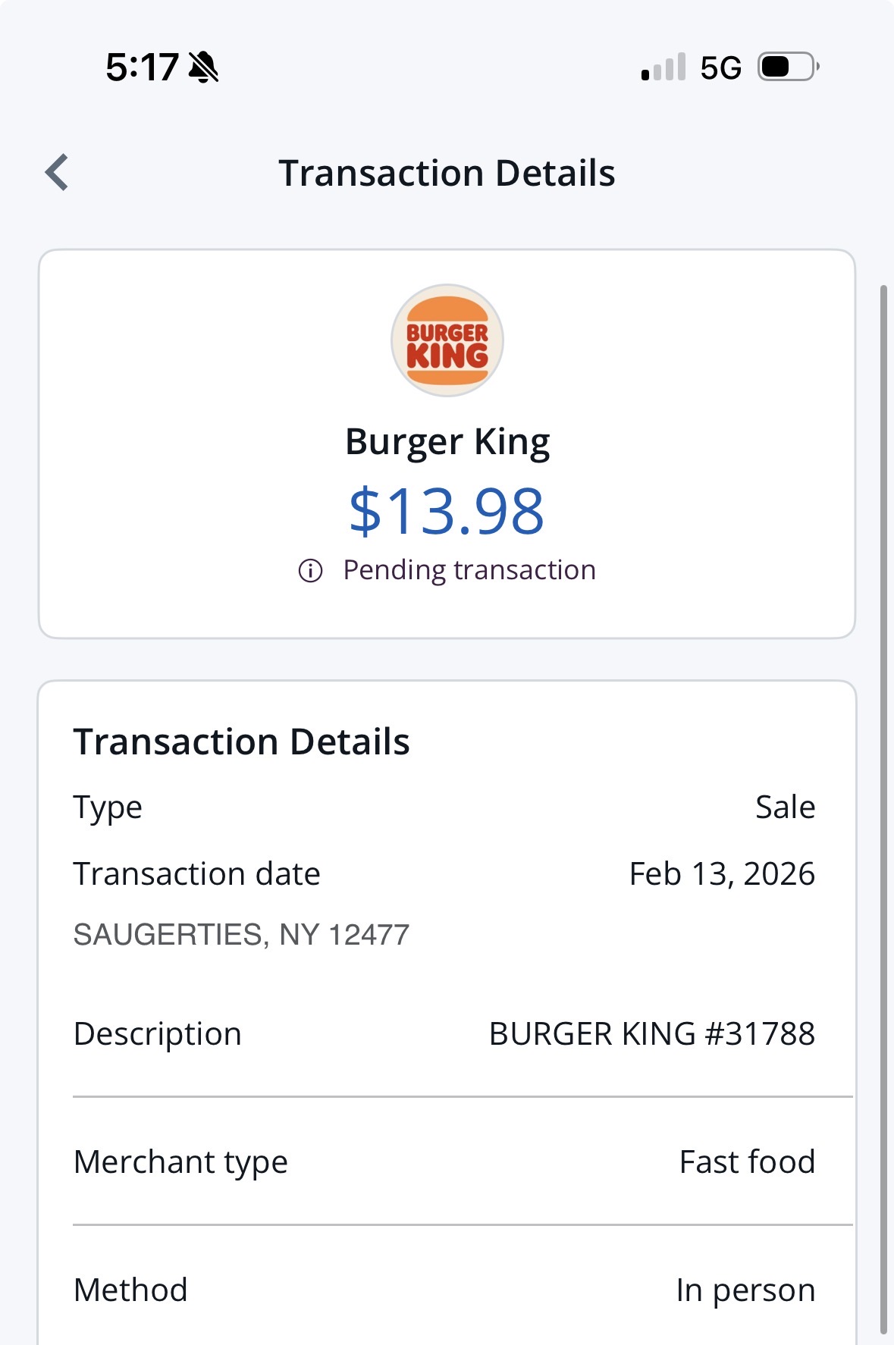
Task: Select the Description row label
Action: click(158, 1034)
